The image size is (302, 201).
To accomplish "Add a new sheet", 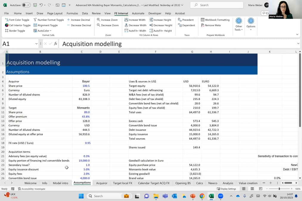I will 271,183.
